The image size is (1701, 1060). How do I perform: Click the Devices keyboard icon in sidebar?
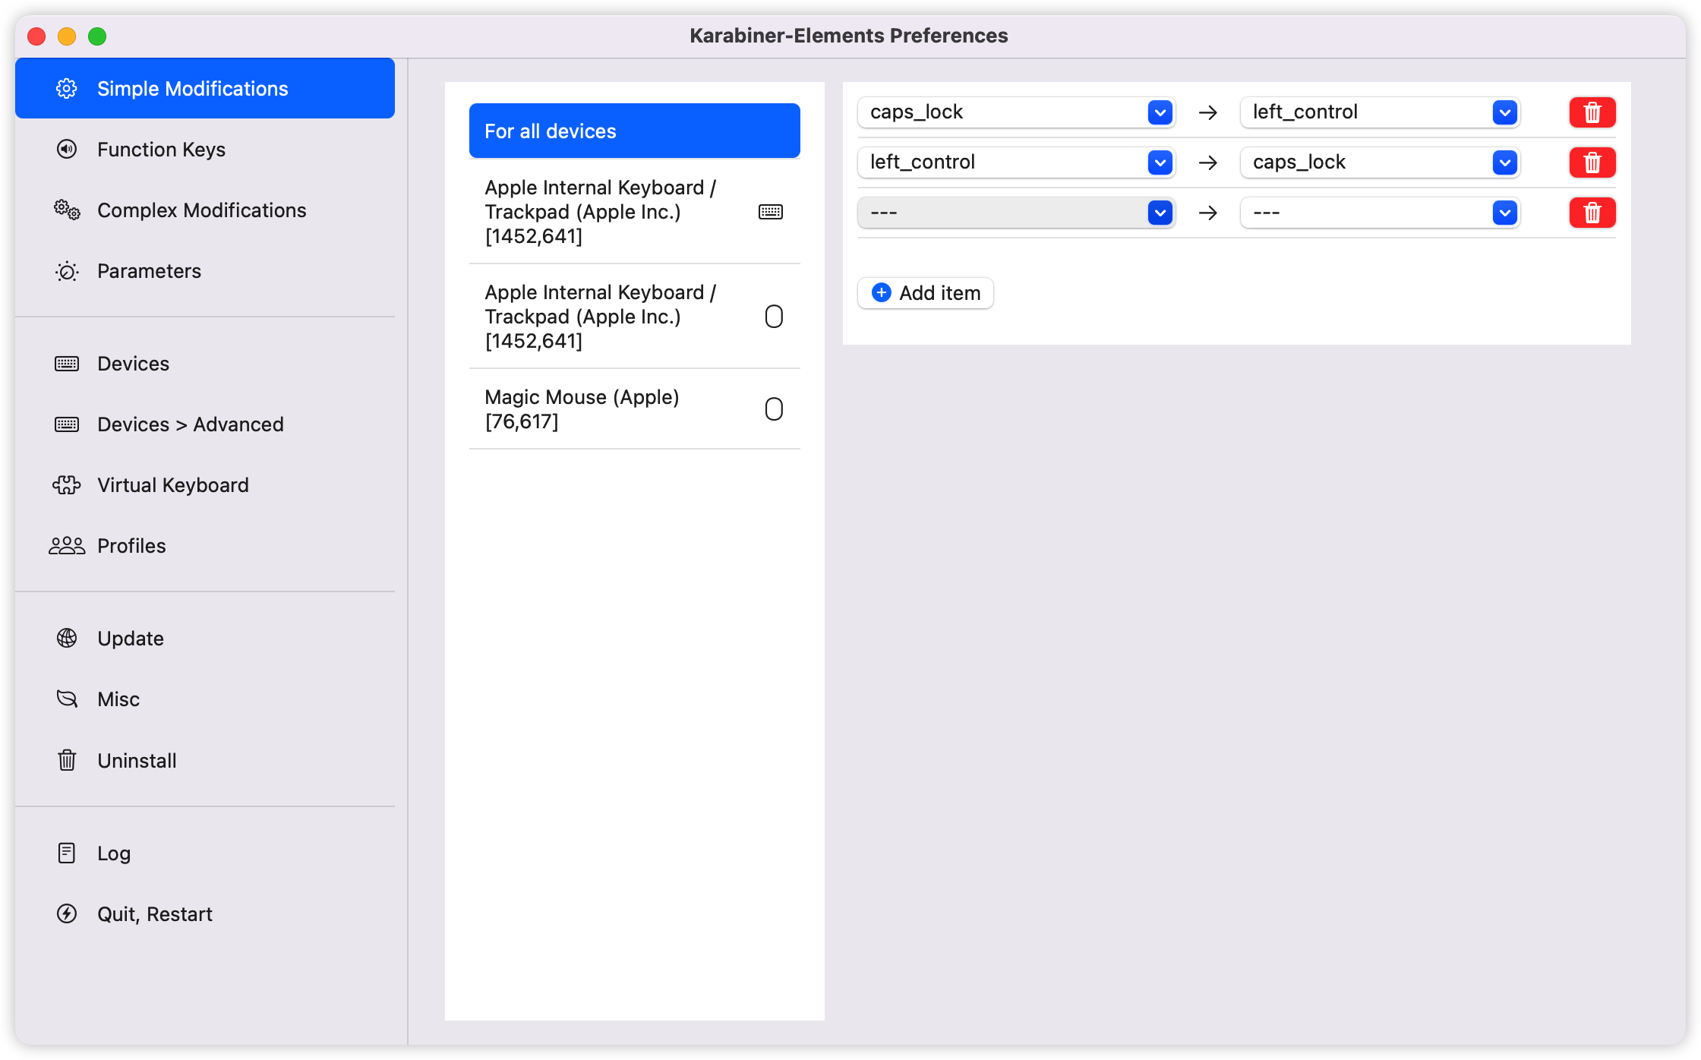pyautogui.click(x=67, y=364)
